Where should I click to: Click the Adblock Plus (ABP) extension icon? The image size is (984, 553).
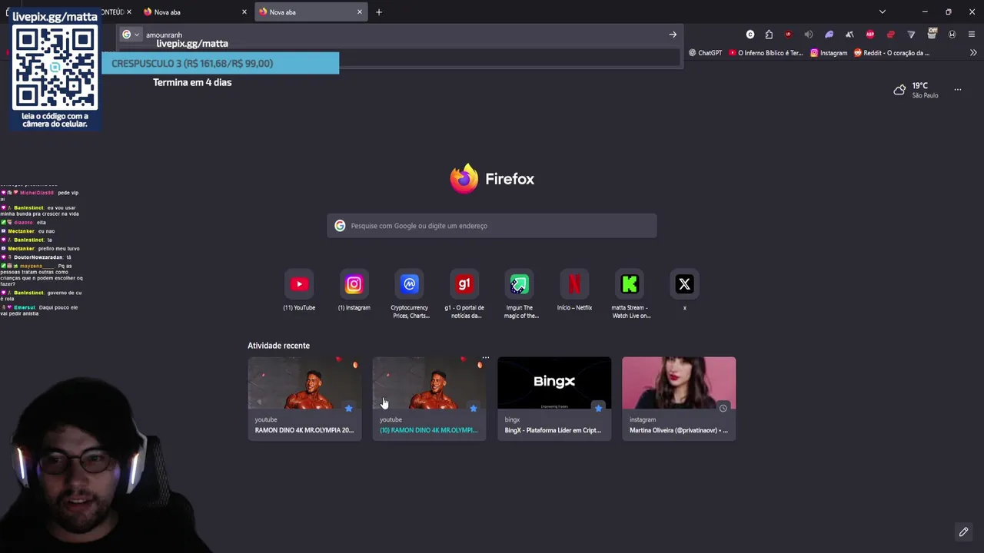point(870,35)
